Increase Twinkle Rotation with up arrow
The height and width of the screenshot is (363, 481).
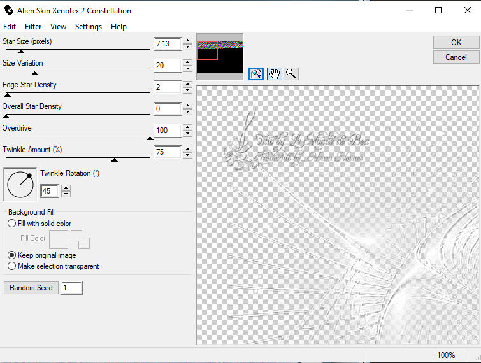pos(66,188)
